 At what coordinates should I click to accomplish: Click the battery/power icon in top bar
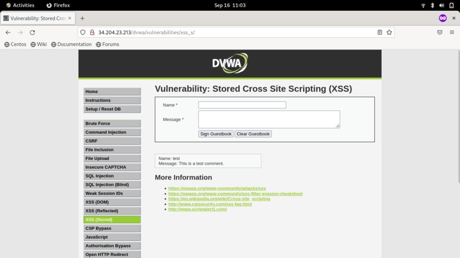[451, 5]
